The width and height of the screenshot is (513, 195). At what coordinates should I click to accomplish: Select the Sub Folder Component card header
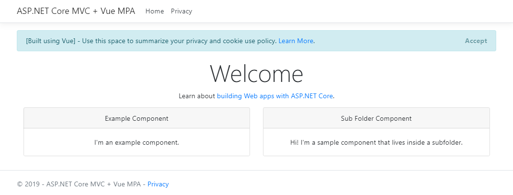(376, 118)
